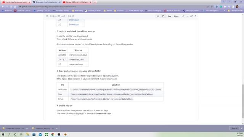
Task: Display the rendered file view icon
Action: pyautogui.click(x=163, y=16)
